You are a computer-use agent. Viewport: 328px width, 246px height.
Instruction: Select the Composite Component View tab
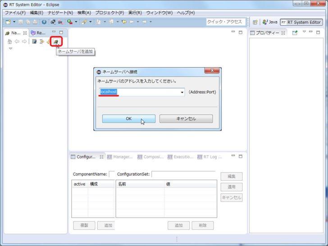(x=150, y=157)
